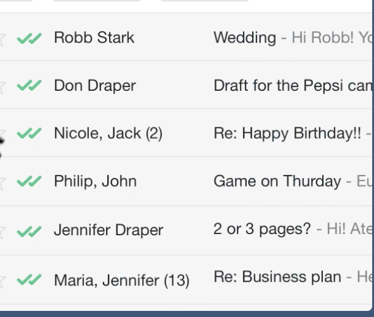
Task: Open Game on Thurday email
Action: [277, 181]
